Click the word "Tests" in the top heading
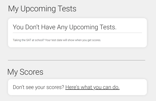Image resolution: width=156 pixels, height=101 pixels. click(67, 9)
